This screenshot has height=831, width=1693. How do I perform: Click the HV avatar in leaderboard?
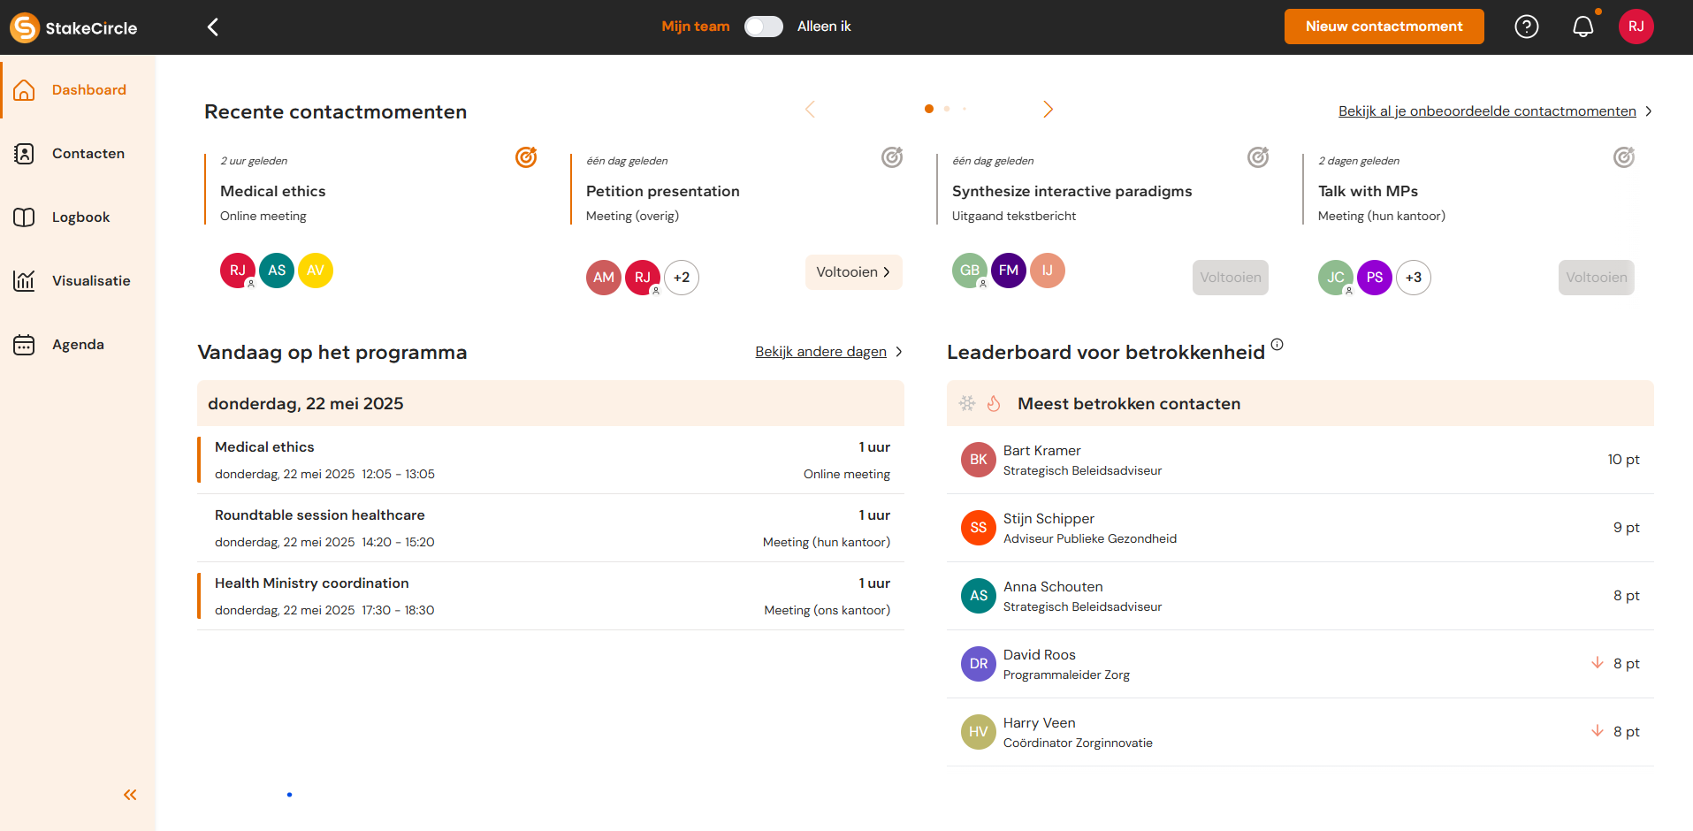(979, 732)
